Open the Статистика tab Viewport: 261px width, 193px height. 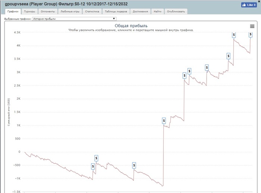coord(92,12)
